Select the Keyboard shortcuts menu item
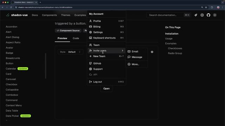Viewport: 225px width, 126px height. 106,38
